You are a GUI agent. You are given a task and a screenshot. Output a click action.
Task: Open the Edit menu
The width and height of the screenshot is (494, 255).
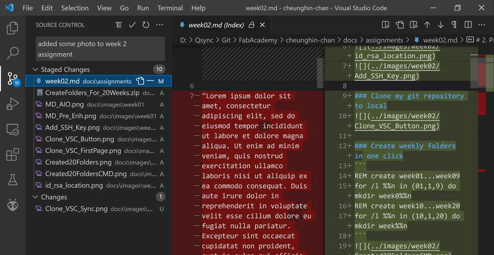point(47,8)
